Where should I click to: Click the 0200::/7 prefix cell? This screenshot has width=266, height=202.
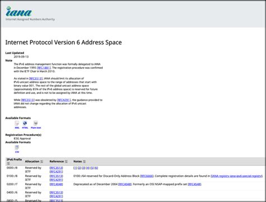(x=12, y=184)
